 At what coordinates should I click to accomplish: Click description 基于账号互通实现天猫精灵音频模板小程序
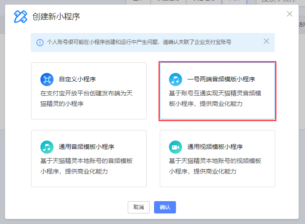click(x=215, y=98)
